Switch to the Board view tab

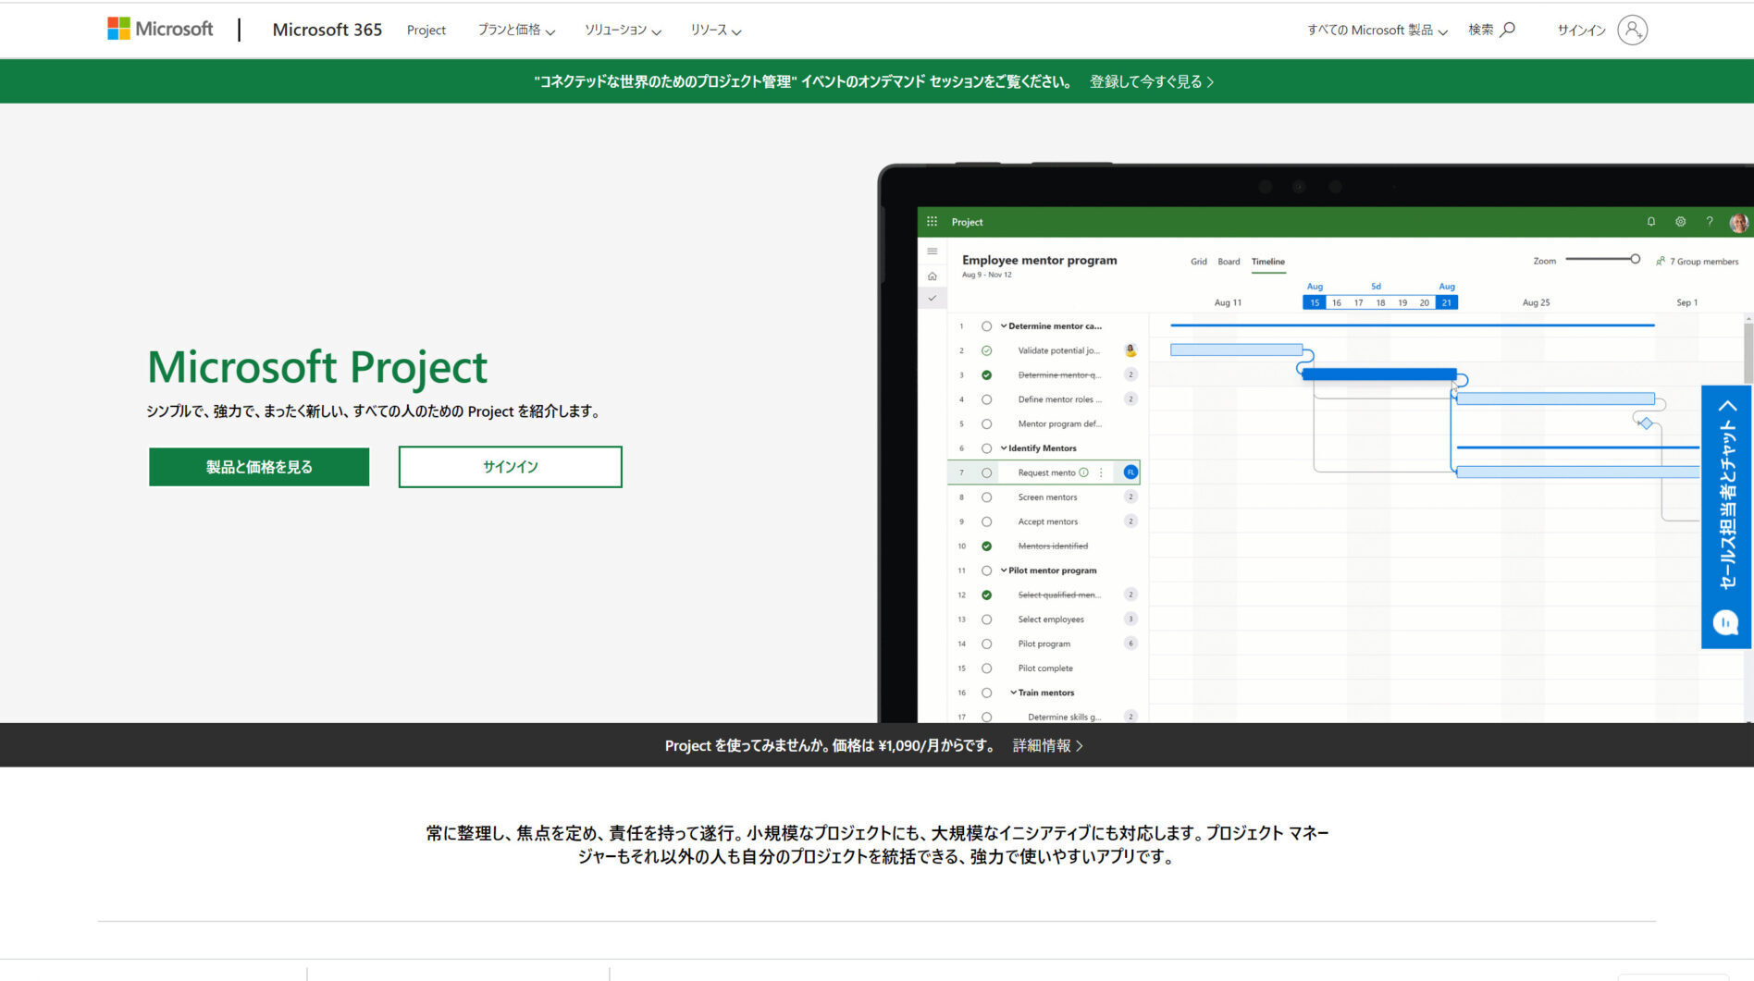coord(1229,262)
